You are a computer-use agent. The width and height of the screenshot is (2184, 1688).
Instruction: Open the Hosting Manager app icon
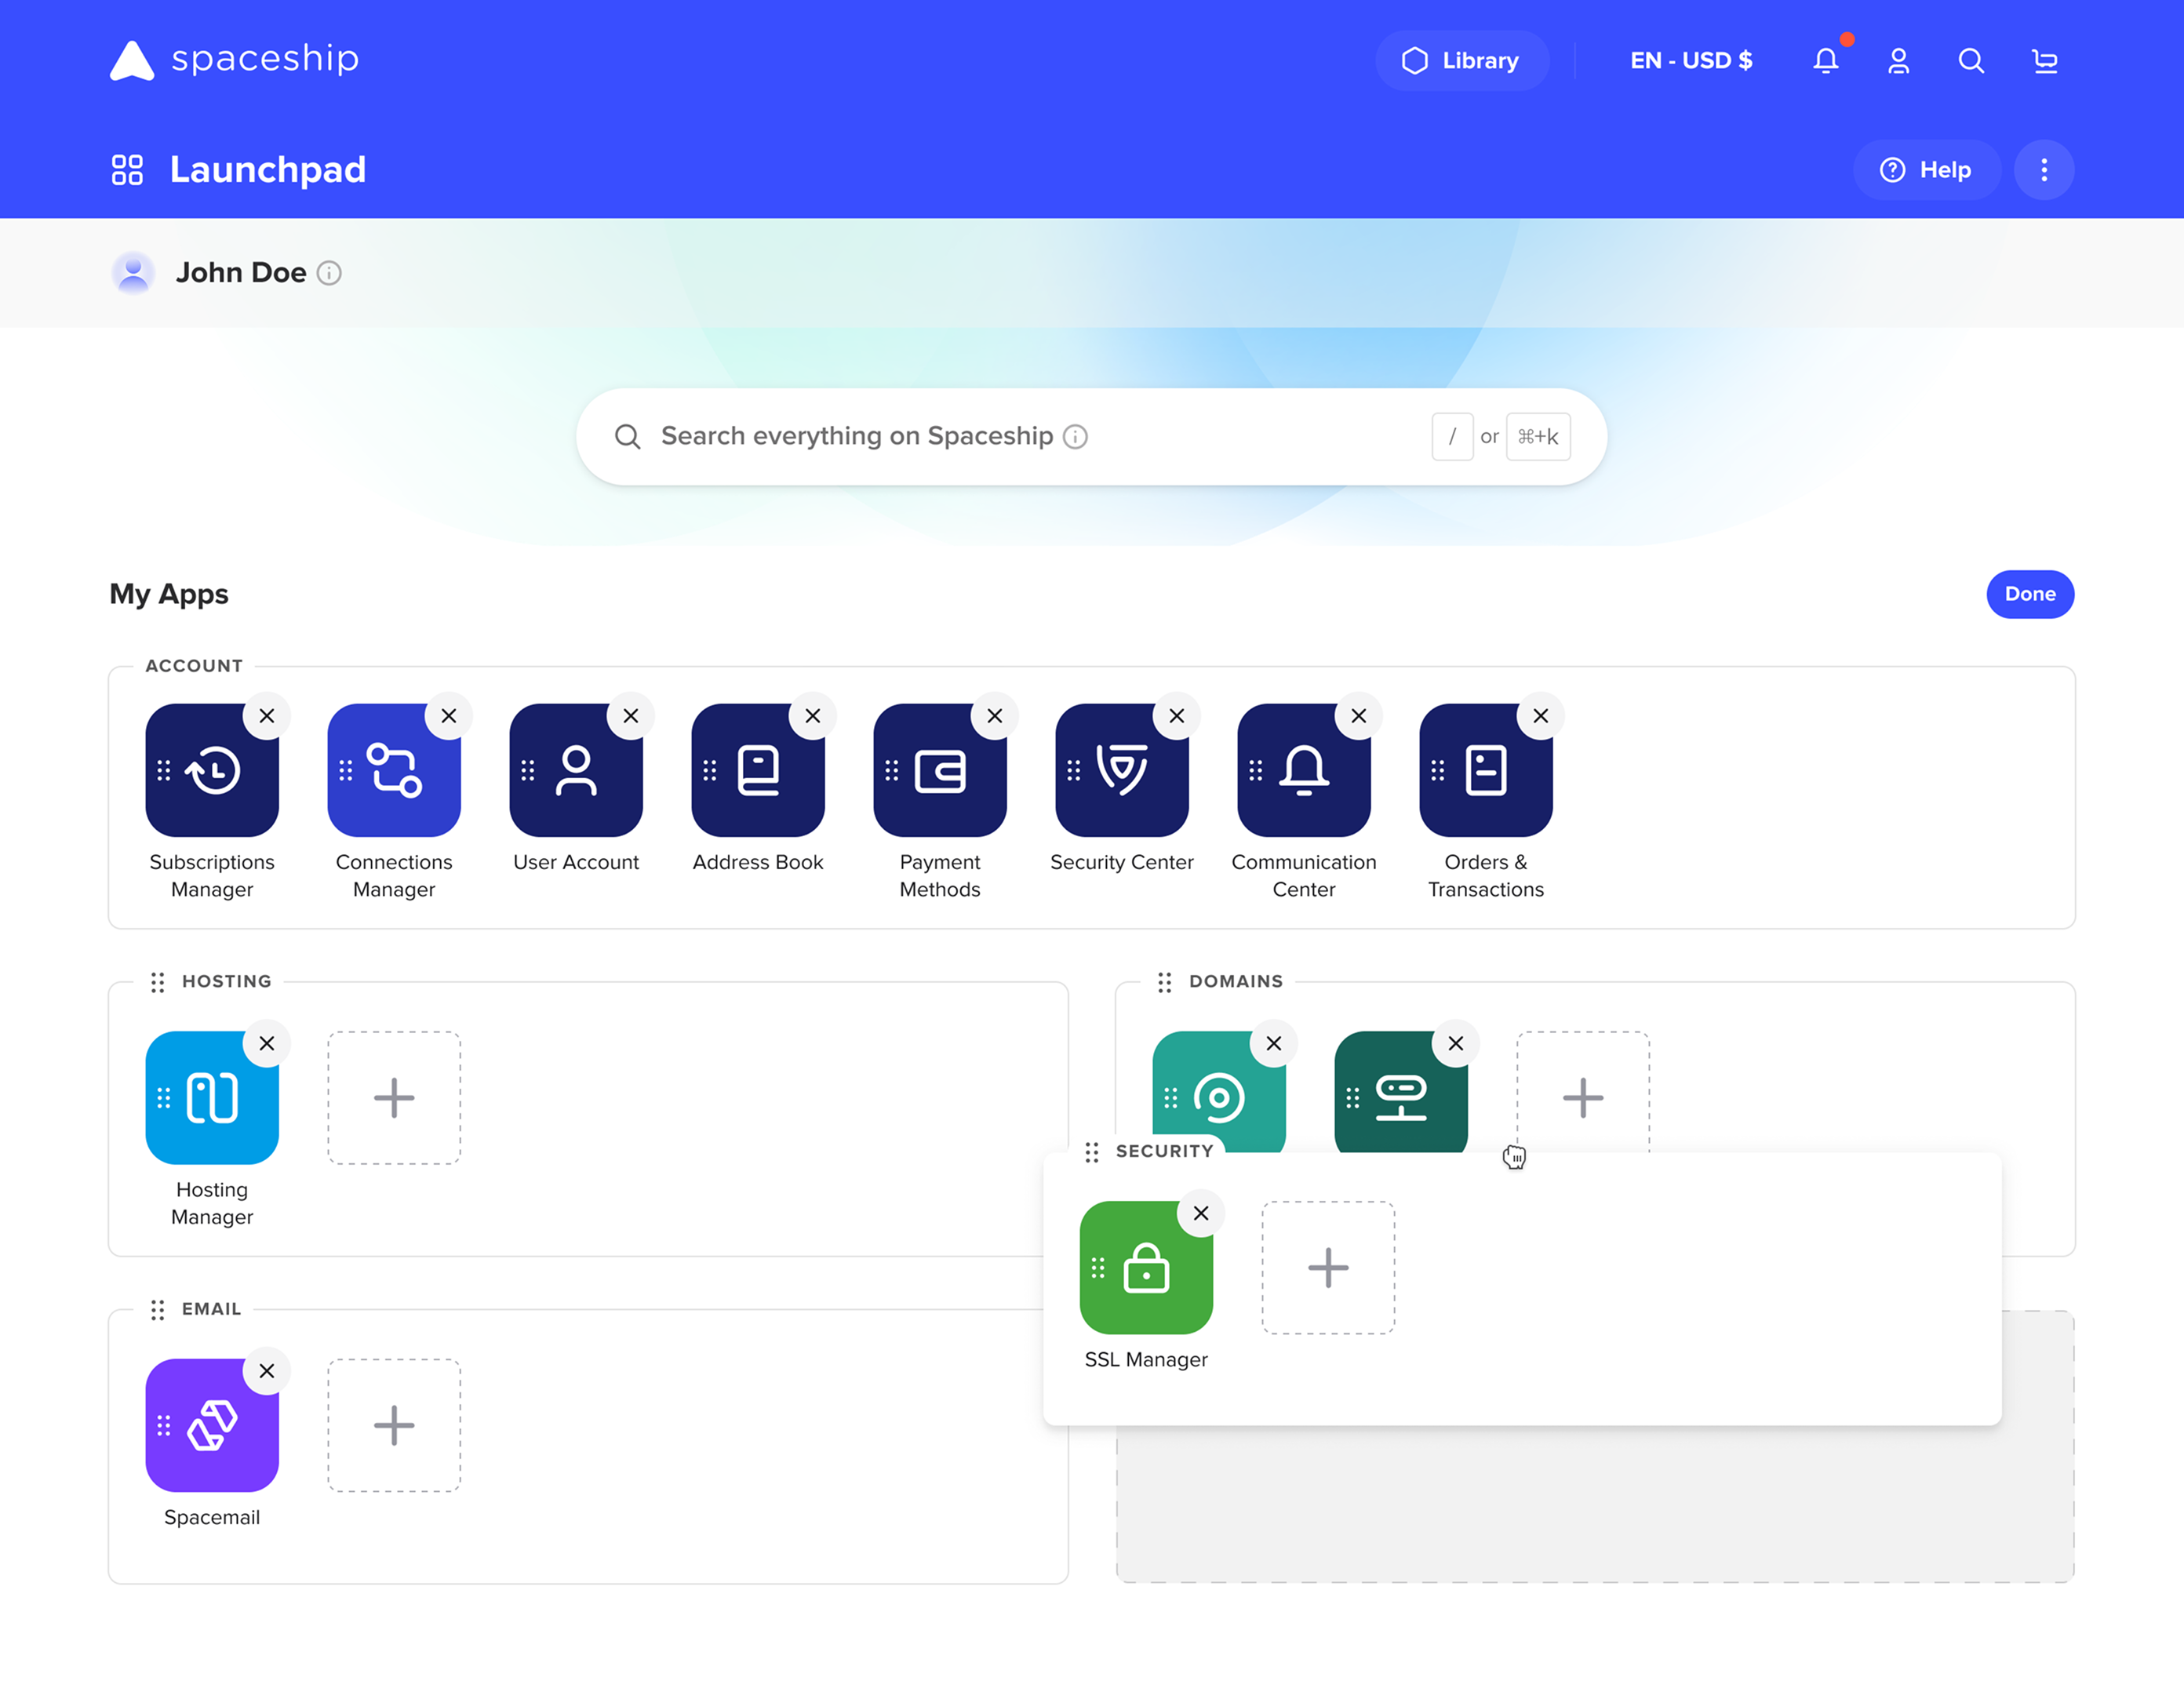(212, 1098)
